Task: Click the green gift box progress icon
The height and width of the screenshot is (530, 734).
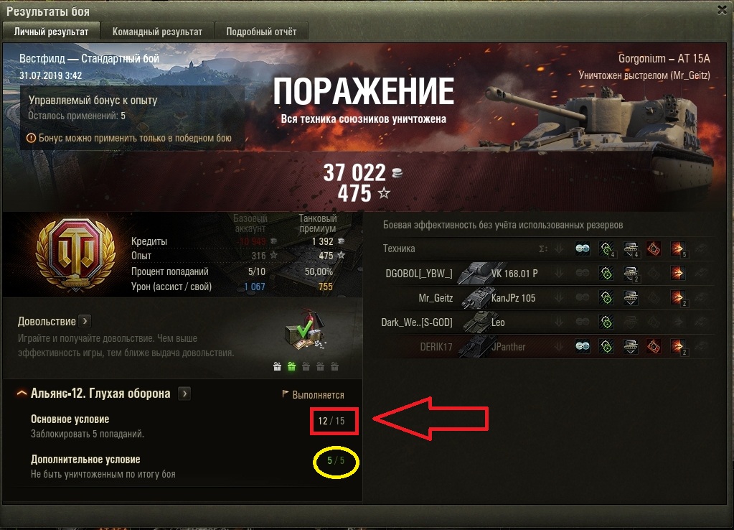Action: point(291,366)
